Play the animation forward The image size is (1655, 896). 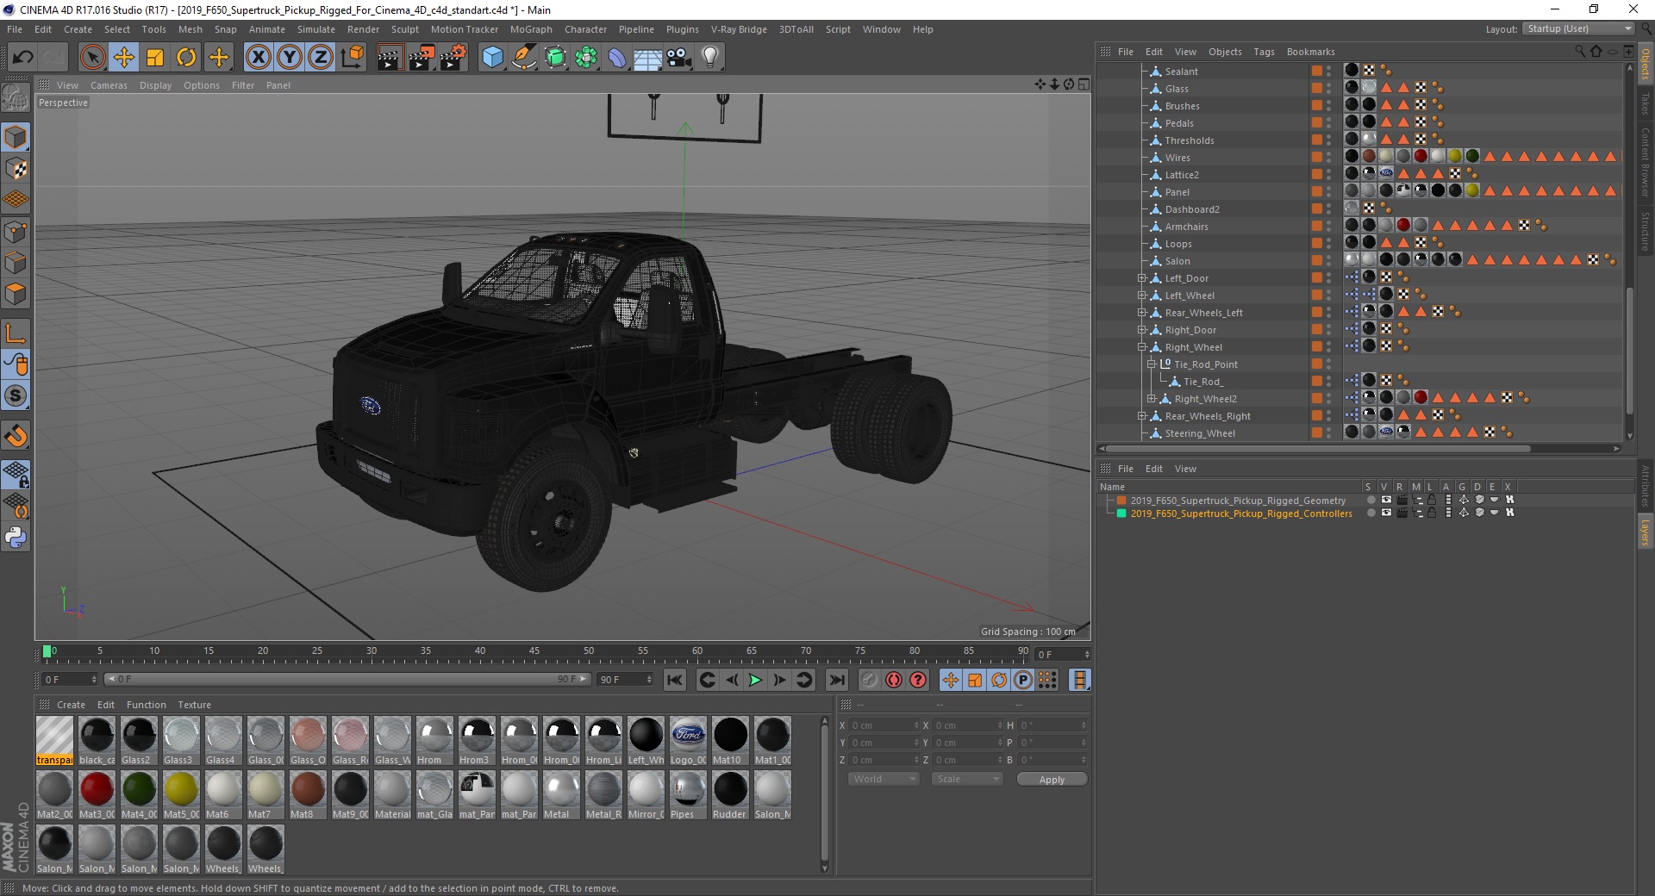click(x=755, y=680)
